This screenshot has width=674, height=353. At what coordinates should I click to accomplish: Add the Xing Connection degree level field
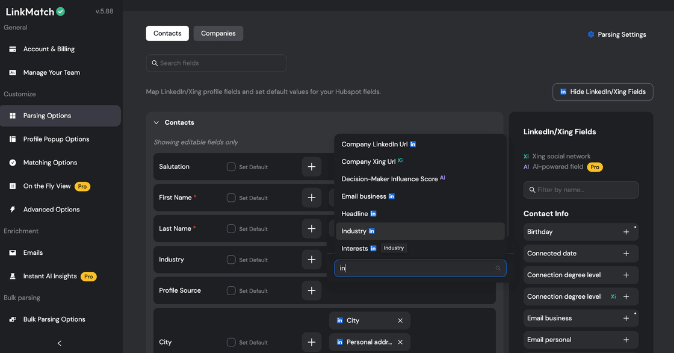(626, 296)
